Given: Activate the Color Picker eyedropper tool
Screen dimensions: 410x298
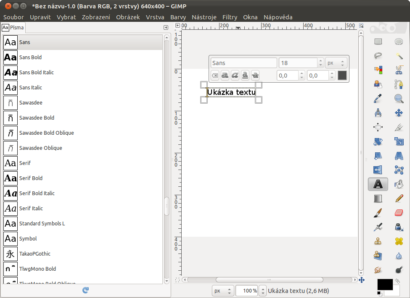Looking at the screenshot, I should tap(378, 99).
